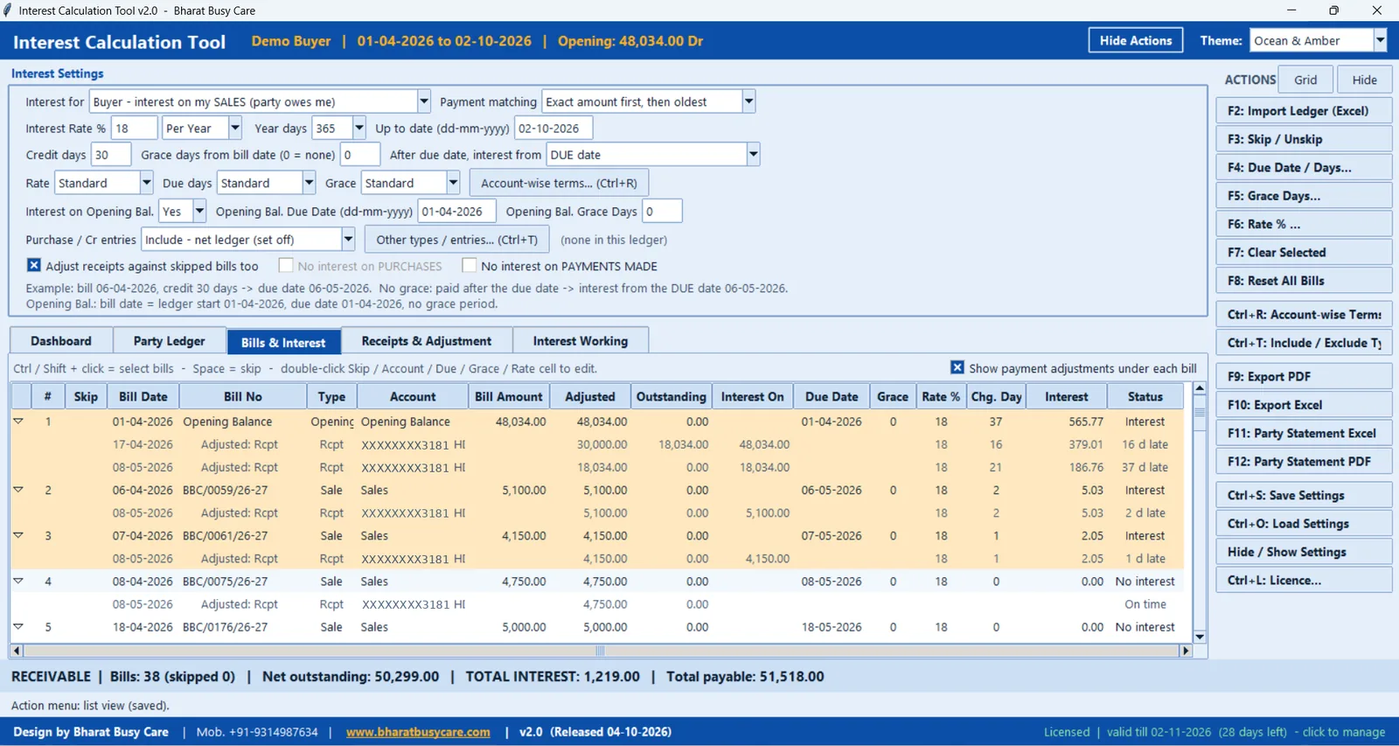Screen dimensions: 1399x746
Task: Click the Interest column header
Action: click(x=1066, y=396)
